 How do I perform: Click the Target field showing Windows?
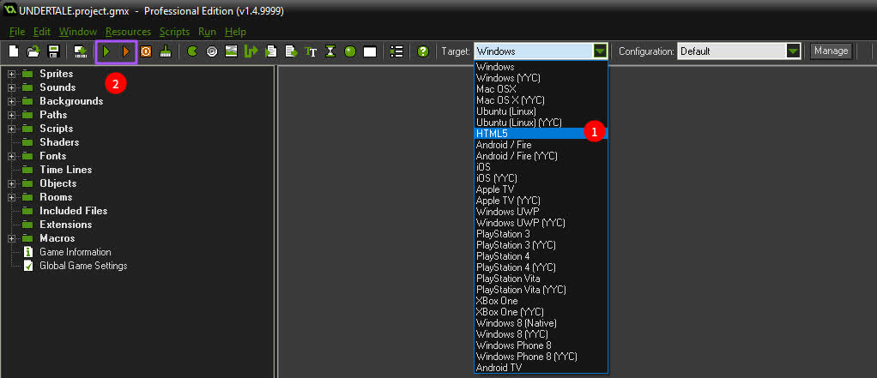(x=534, y=51)
